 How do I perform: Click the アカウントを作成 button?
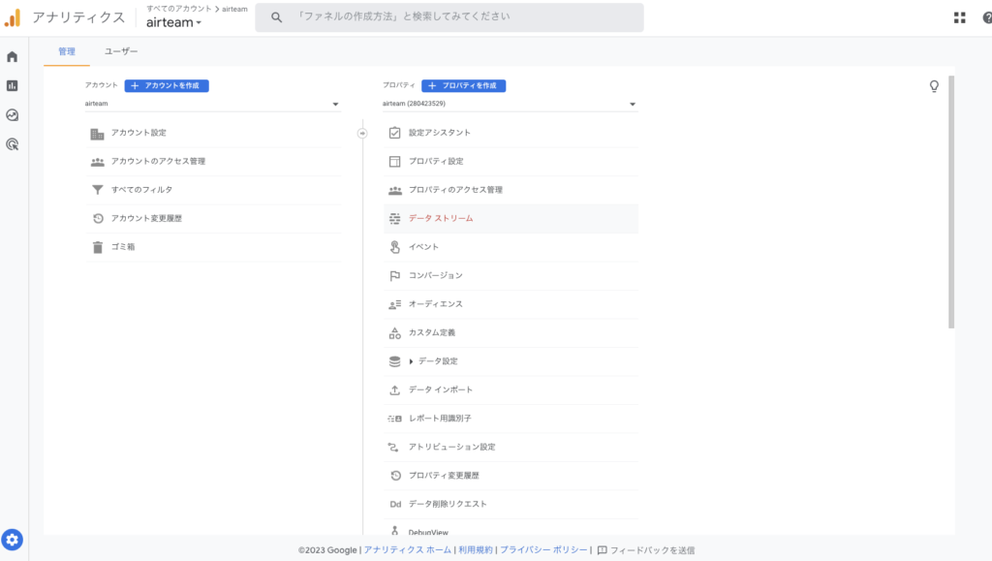[167, 86]
